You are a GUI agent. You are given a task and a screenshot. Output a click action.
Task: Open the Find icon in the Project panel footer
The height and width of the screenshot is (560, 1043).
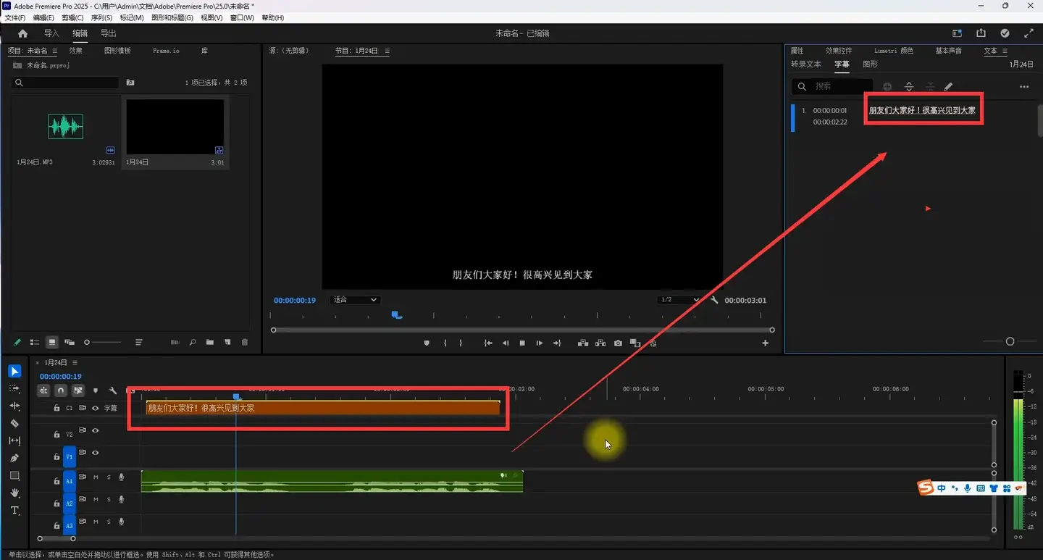tap(193, 342)
